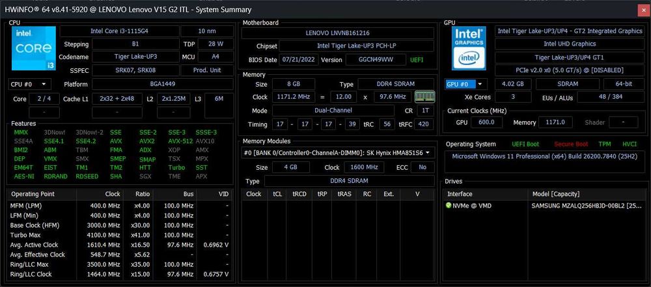Click the EUs / ALUs 48 / 384 value
Image resolution: width=651 pixels, height=287 pixels.
pyautogui.click(x=611, y=97)
